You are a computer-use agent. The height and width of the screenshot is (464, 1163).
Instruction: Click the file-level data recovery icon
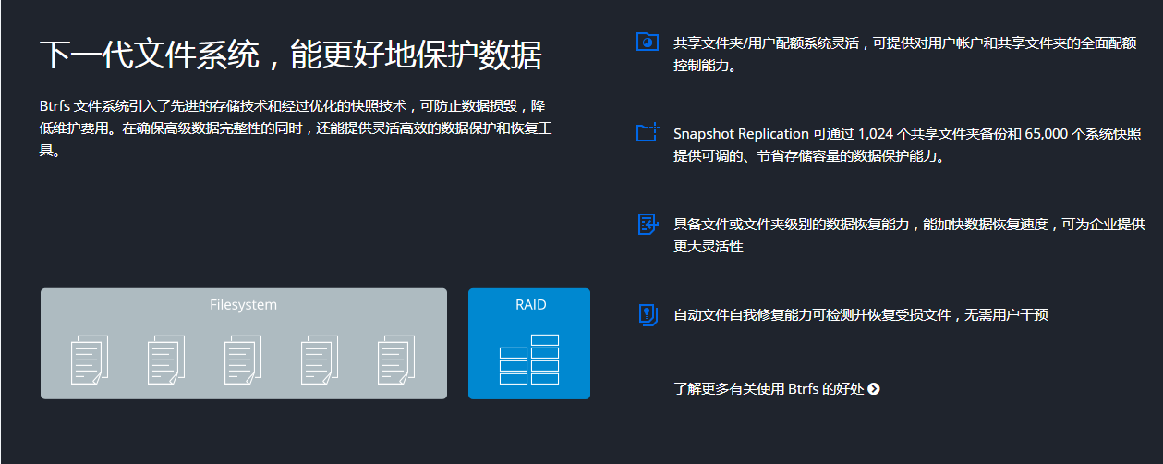[648, 224]
